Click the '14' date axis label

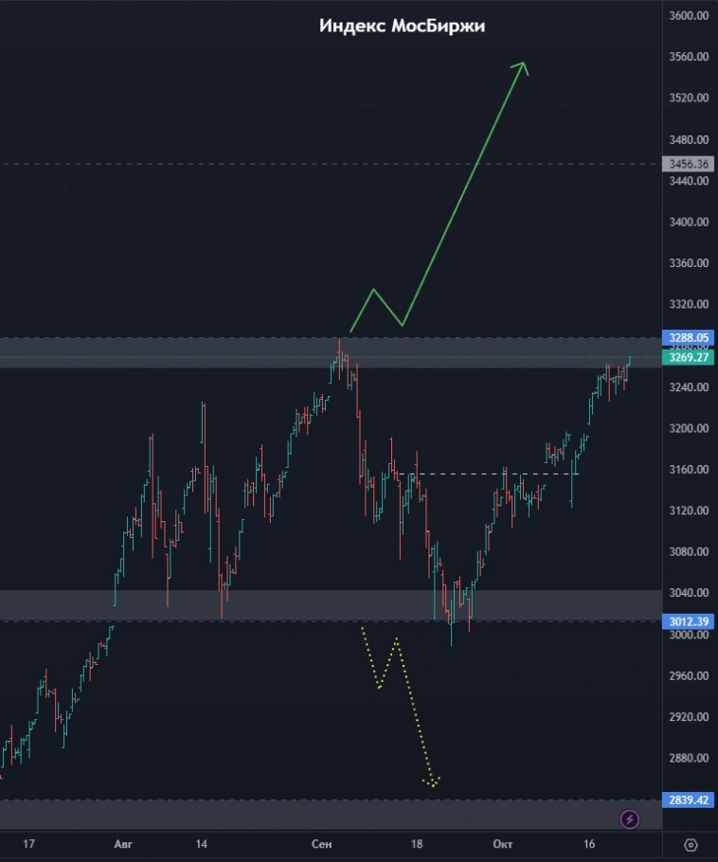201,844
